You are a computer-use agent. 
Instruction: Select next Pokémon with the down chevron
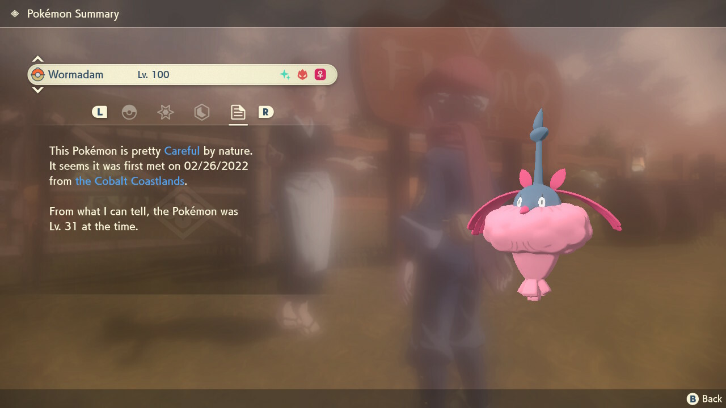point(37,90)
